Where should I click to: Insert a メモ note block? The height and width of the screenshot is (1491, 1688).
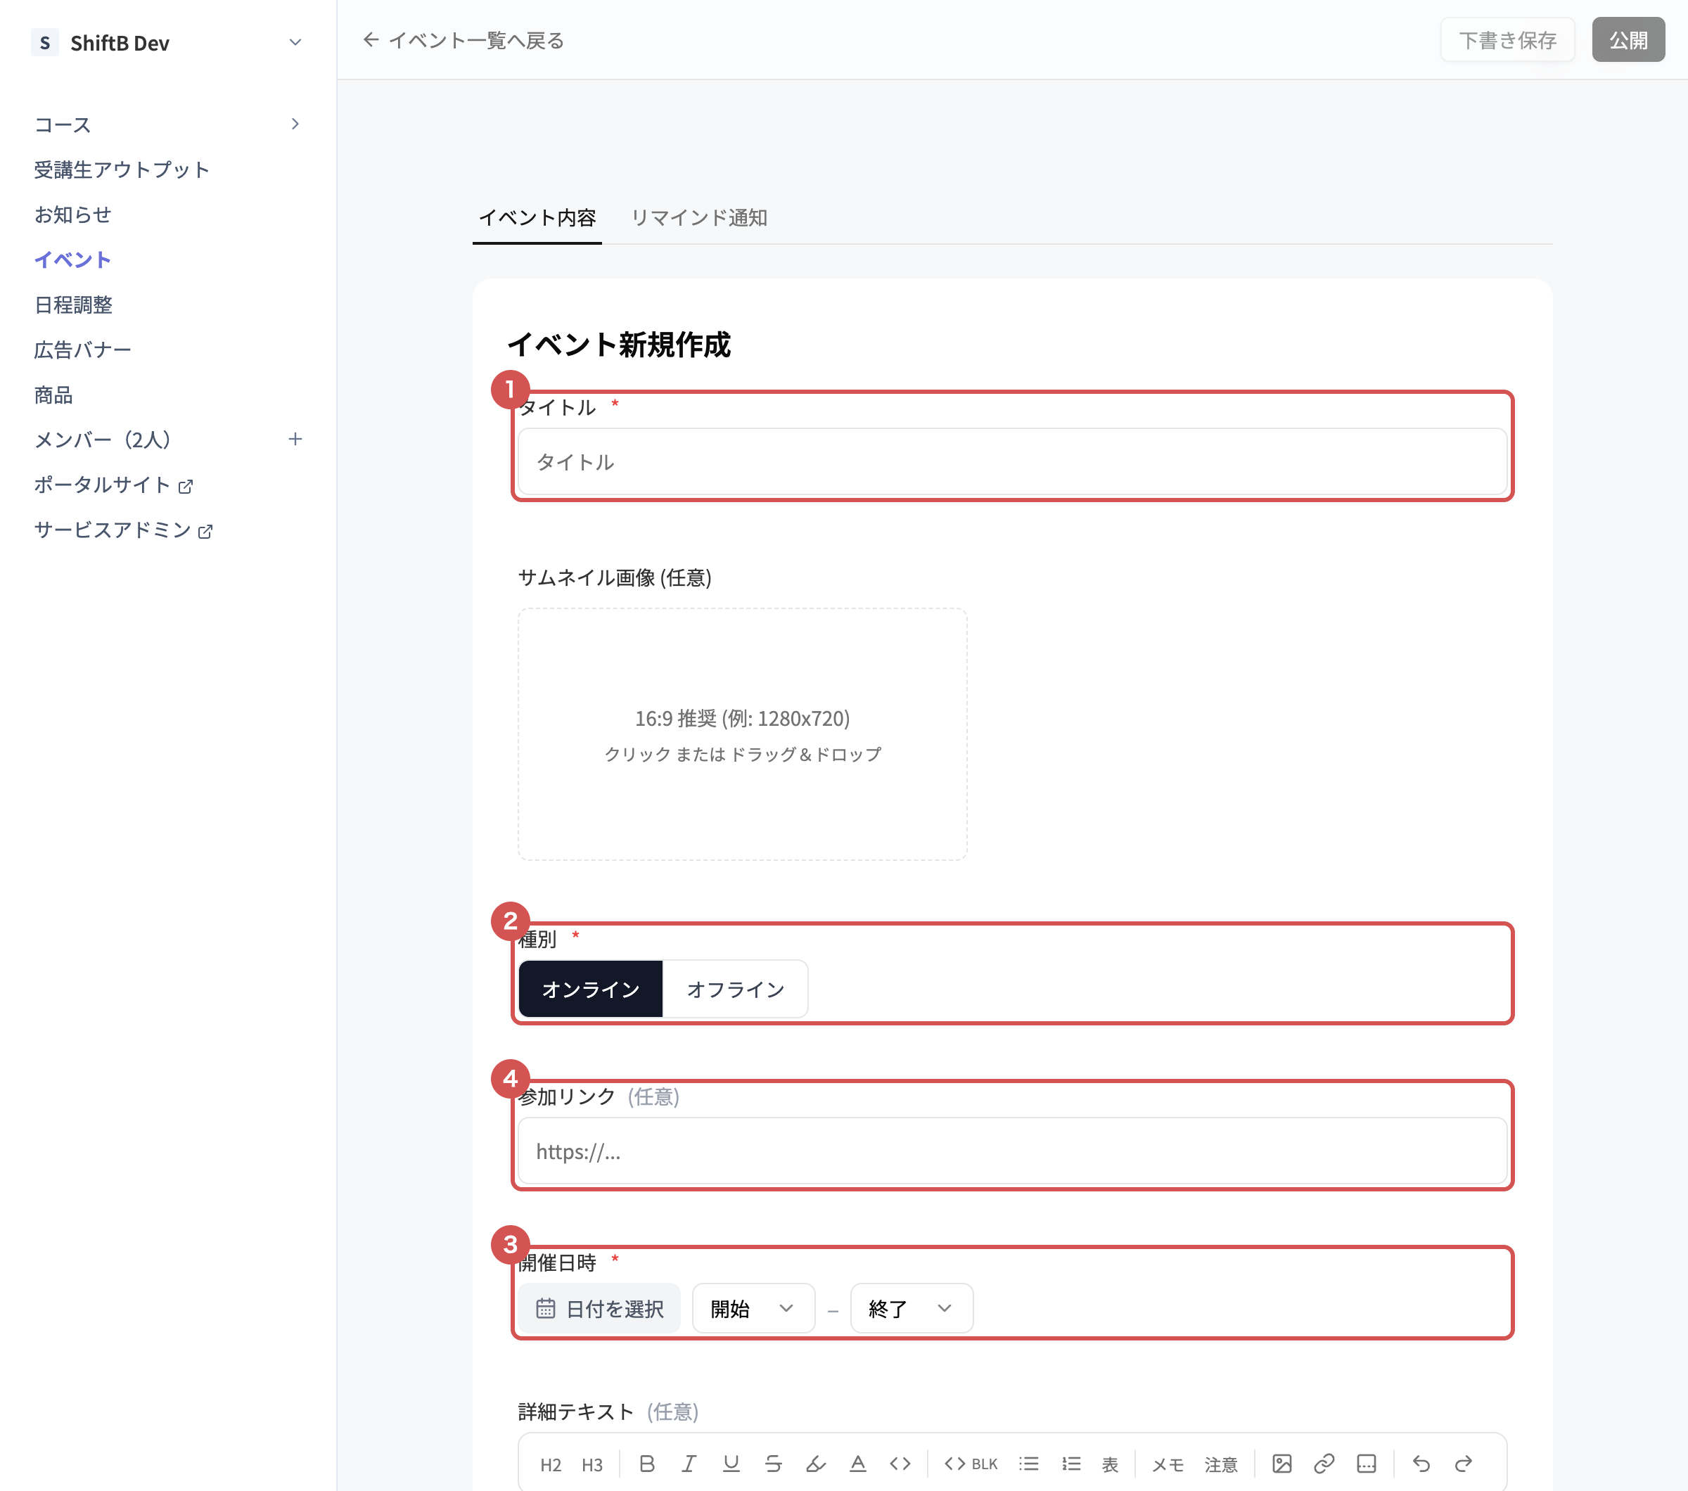click(1168, 1464)
